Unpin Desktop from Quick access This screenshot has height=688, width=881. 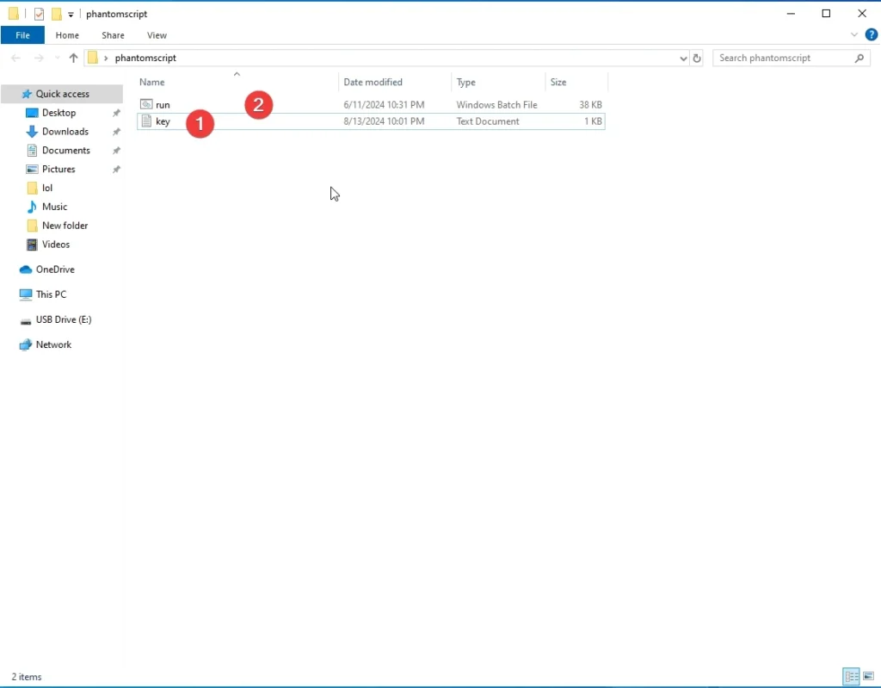click(117, 112)
